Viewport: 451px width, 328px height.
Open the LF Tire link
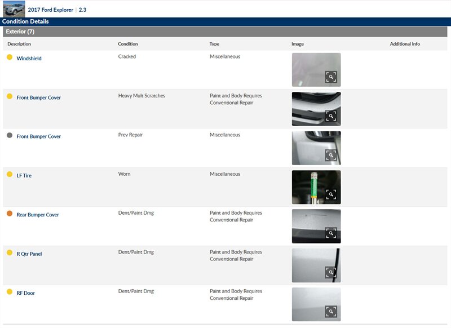[24, 176]
